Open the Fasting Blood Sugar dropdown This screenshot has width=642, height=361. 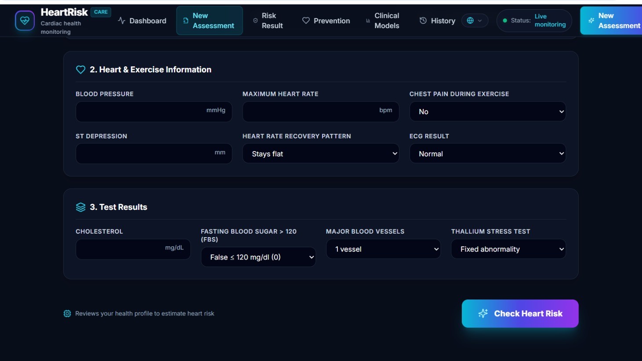pos(258,257)
